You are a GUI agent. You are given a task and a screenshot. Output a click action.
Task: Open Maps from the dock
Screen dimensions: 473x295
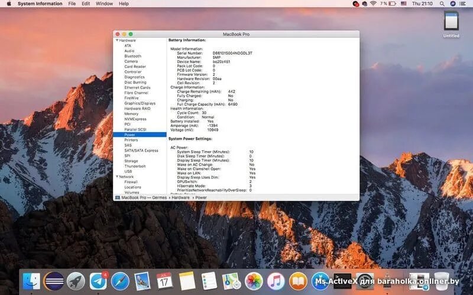tap(231, 281)
